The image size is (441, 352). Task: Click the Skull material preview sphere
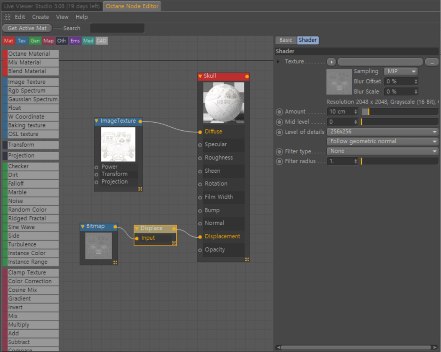click(x=224, y=103)
